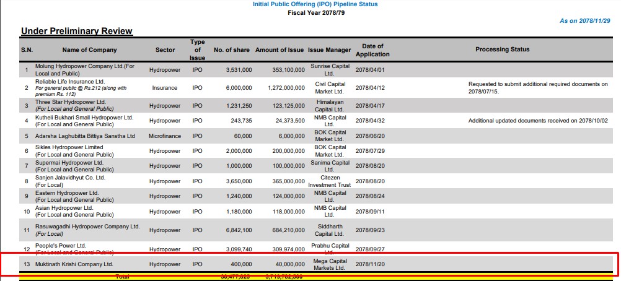621x281 pixels.
Task: Click the 'Sunrise Capital Ltd.' issue manager cell
Action: tap(330, 70)
